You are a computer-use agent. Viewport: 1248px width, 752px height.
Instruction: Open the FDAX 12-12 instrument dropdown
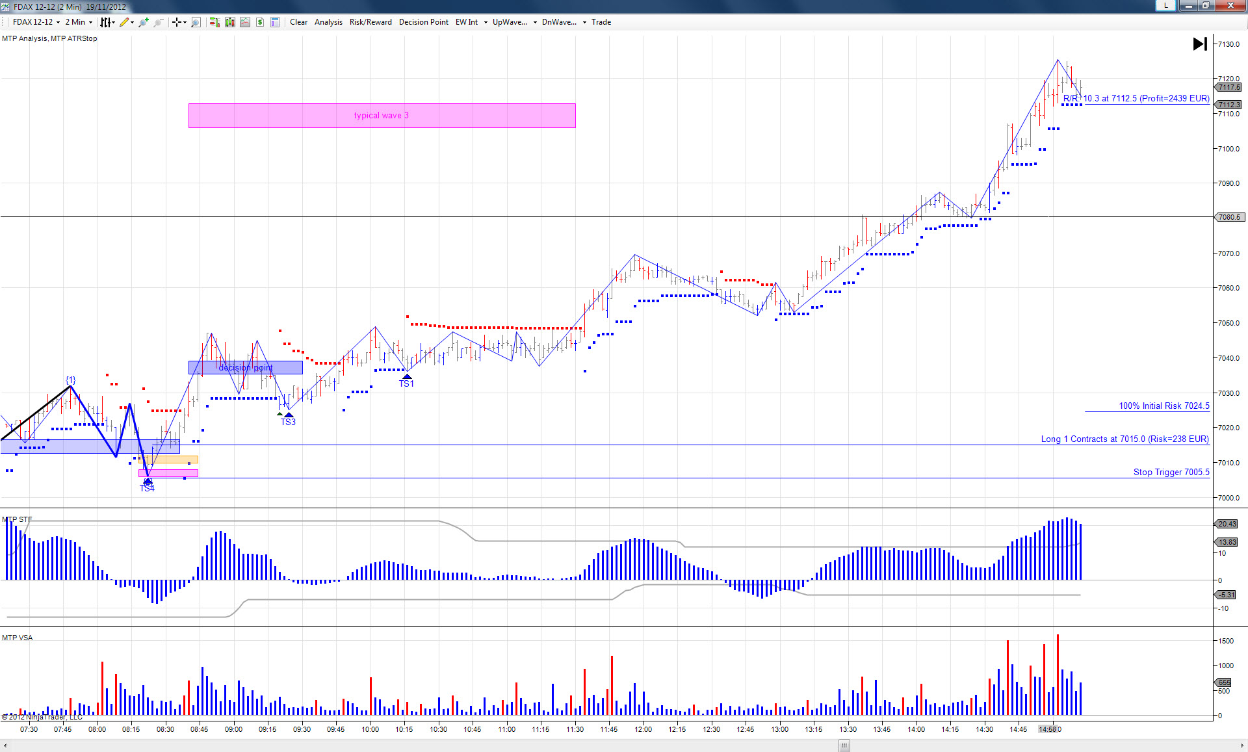36,22
